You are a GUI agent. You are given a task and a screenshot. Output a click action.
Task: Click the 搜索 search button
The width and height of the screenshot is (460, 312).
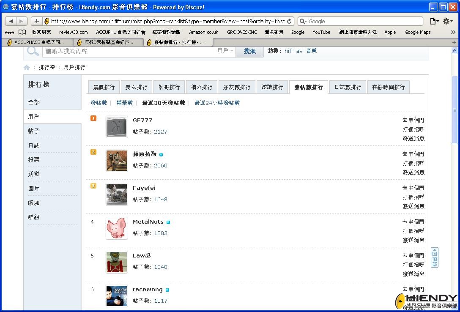pos(249,51)
